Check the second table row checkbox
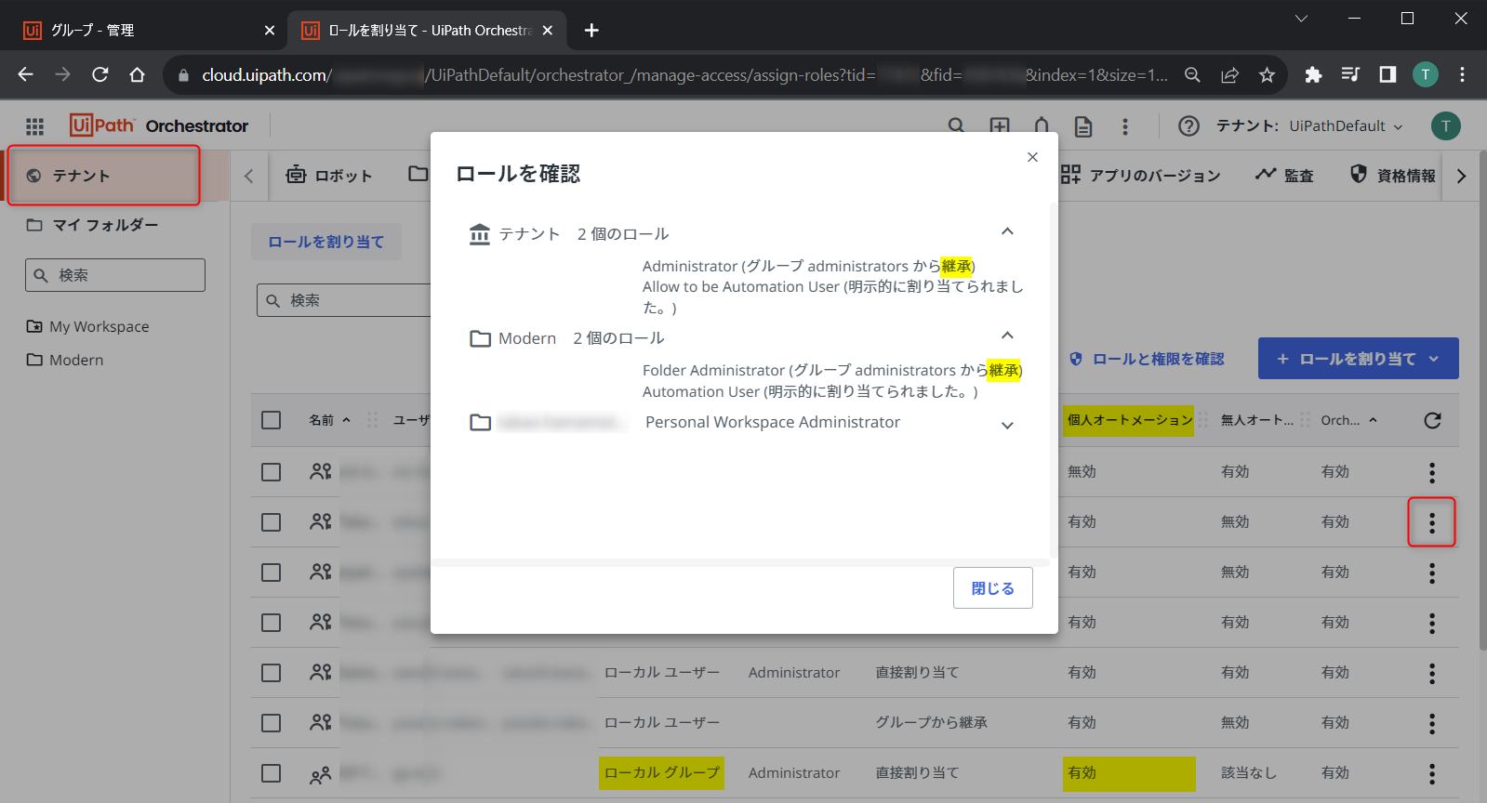 pos(272,522)
